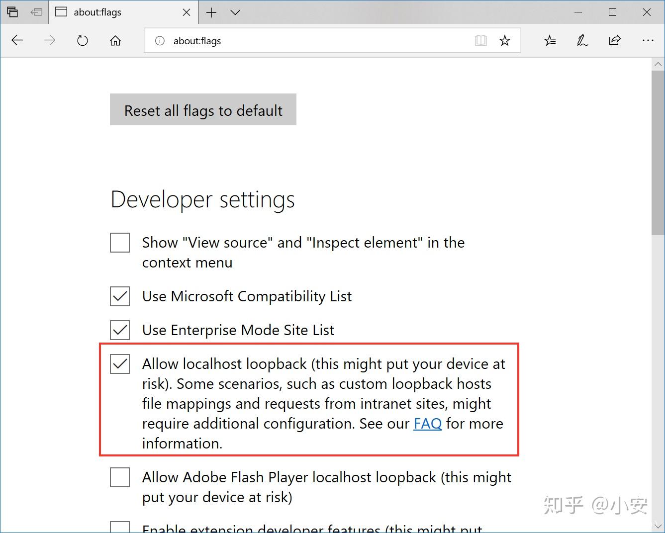The width and height of the screenshot is (665, 533).
Task: Add page to favorites via the star icon
Action: [x=505, y=40]
